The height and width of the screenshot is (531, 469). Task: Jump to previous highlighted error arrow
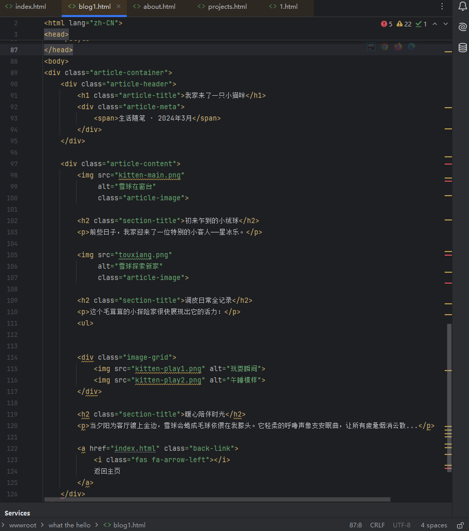[435, 24]
